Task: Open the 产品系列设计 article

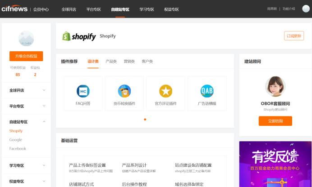Action: (134, 165)
